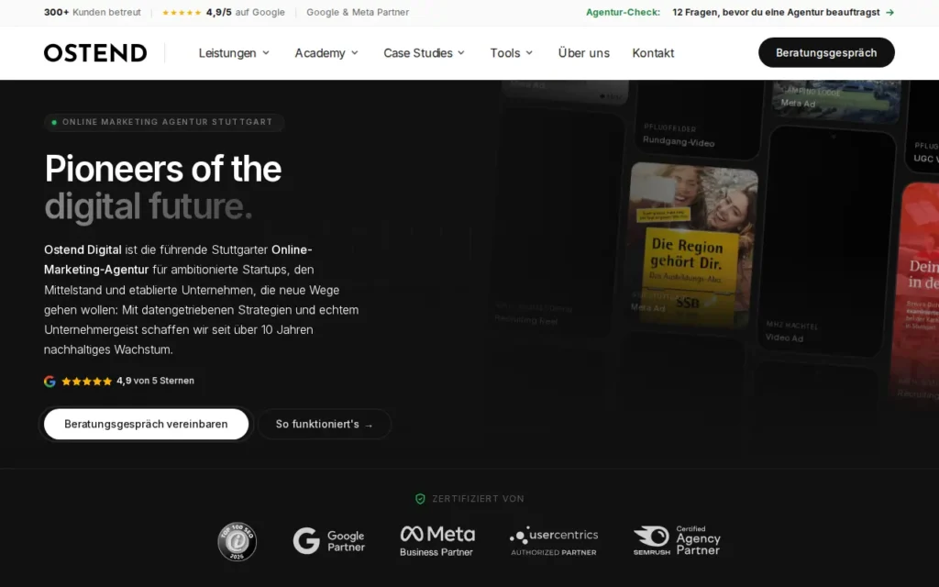The width and height of the screenshot is (939, 587).
Task: Expand the Academy chevron arrow
Action: (x=355, y=52)
